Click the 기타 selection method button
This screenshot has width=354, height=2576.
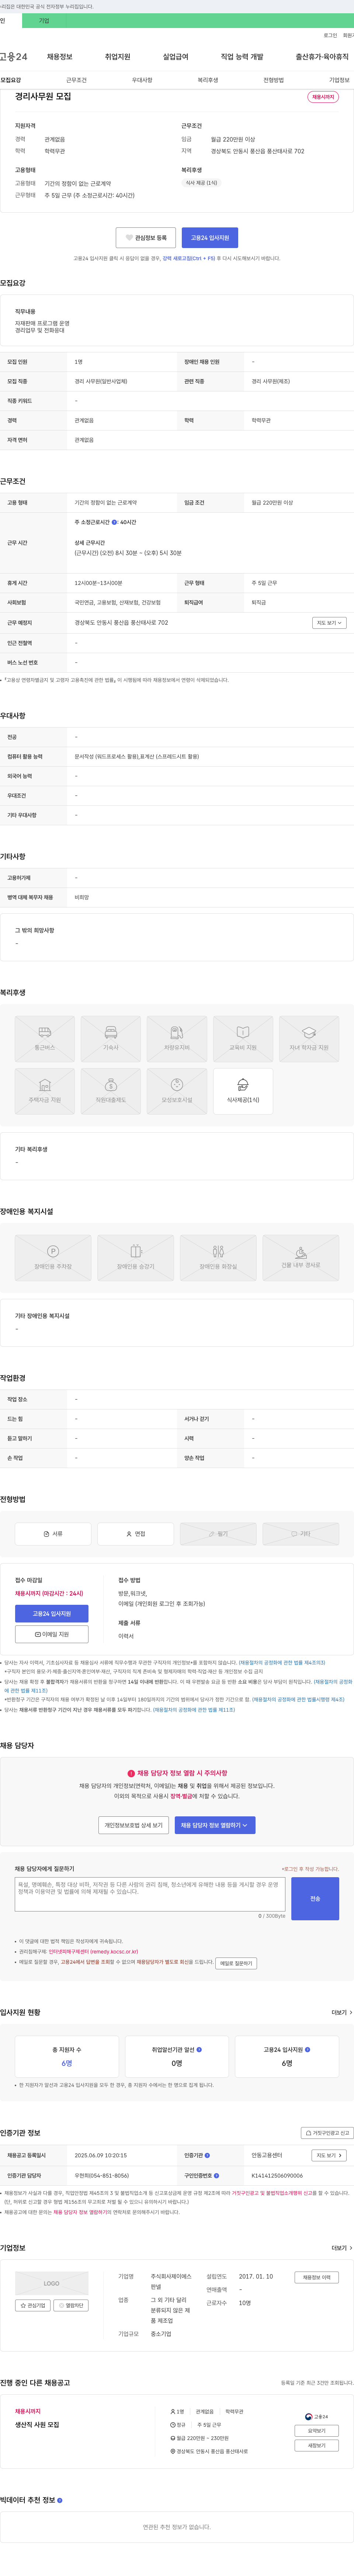point(301,1534)
